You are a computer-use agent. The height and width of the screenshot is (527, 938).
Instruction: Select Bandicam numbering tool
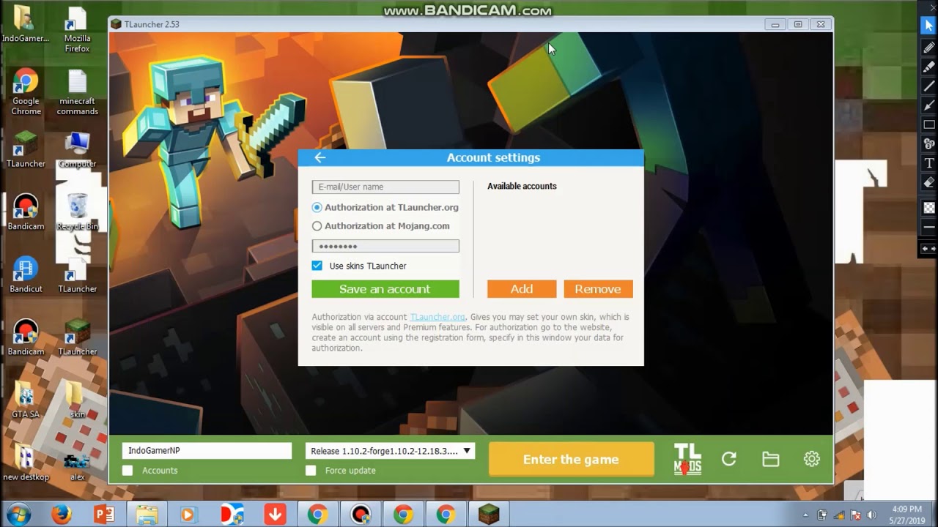(x=929, y=143)
